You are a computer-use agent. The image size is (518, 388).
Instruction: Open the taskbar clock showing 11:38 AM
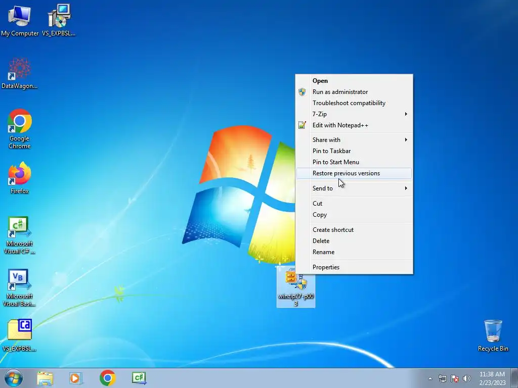click(492, 378)
